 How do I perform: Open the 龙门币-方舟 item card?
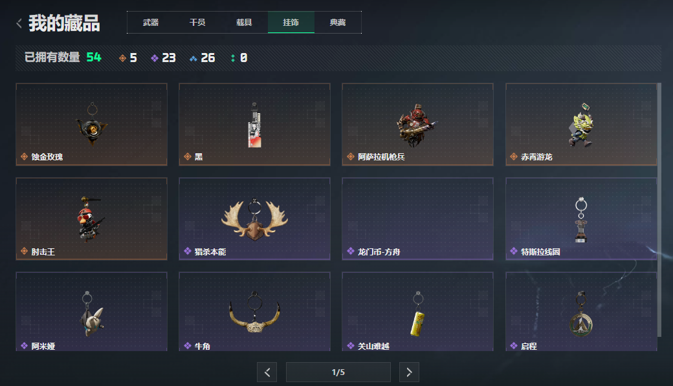tap(417, 219)
